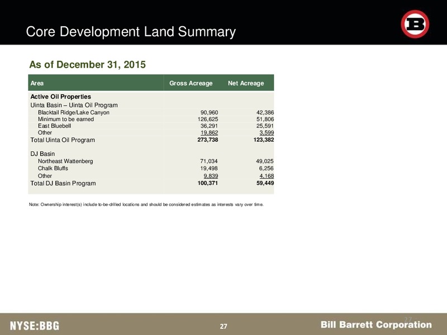Select the 'Total Uinta Oil Program' label
This screenshot has height=335, width=447.
[x=63, y=140]
